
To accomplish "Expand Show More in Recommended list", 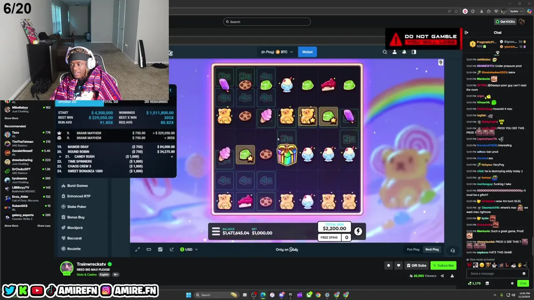I will pyautogui.click(x=11, y=226).
